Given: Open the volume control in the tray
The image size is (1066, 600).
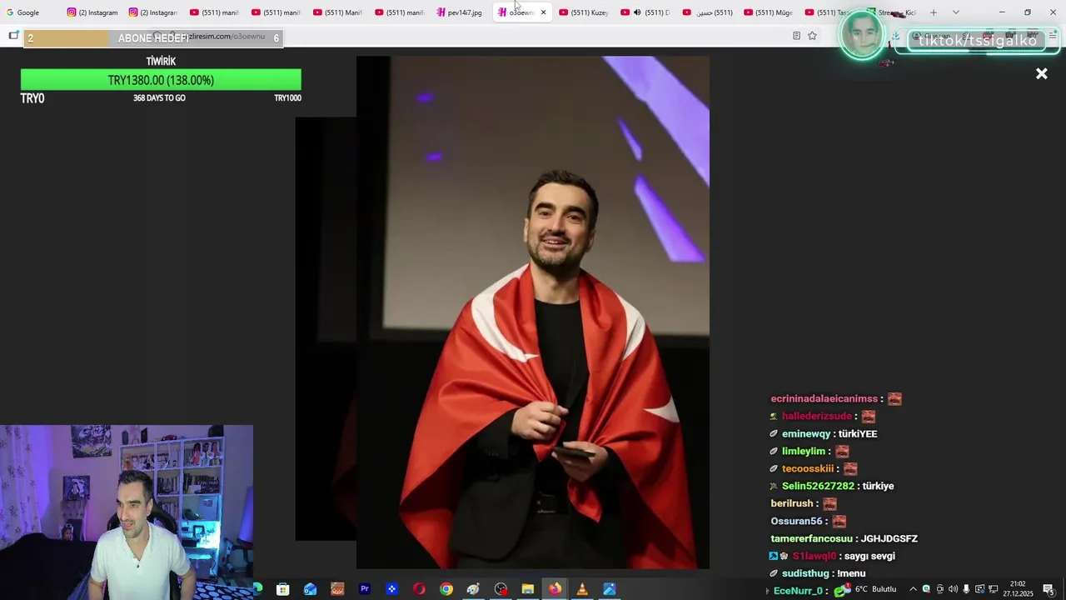Looking at the screenshot, I should coord(953,589).
